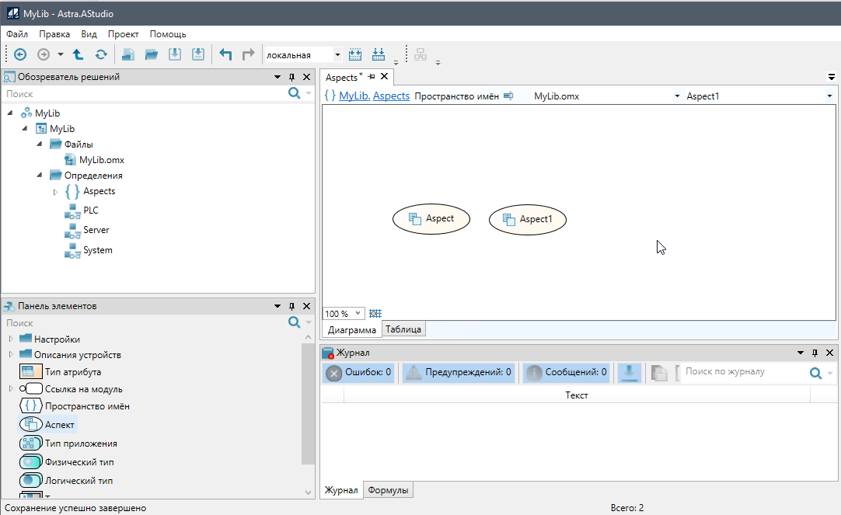Open the 100 % zoom dropdown
Viewport: 841px width, 515px height.
[358, 314]
